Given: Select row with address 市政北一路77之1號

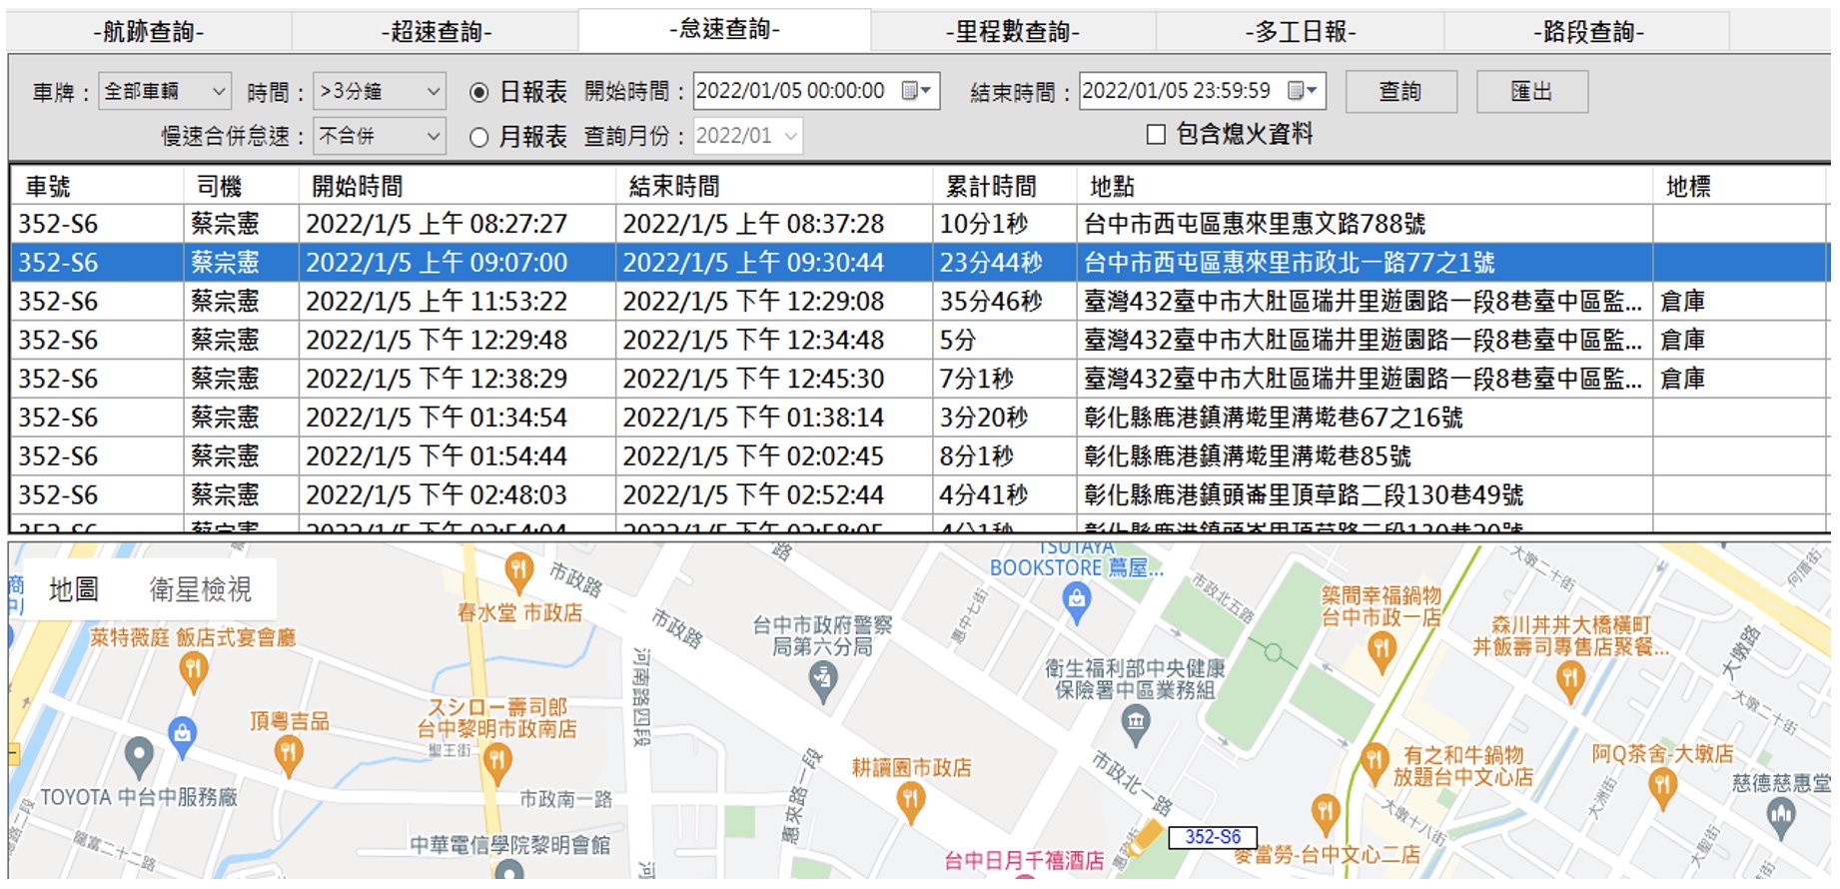Looking at the screenshot, I should click(x=919, y=263).
